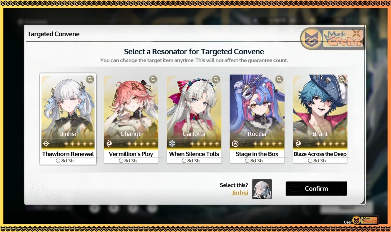Choose Roccia as the target resonator

coord(257,119)
